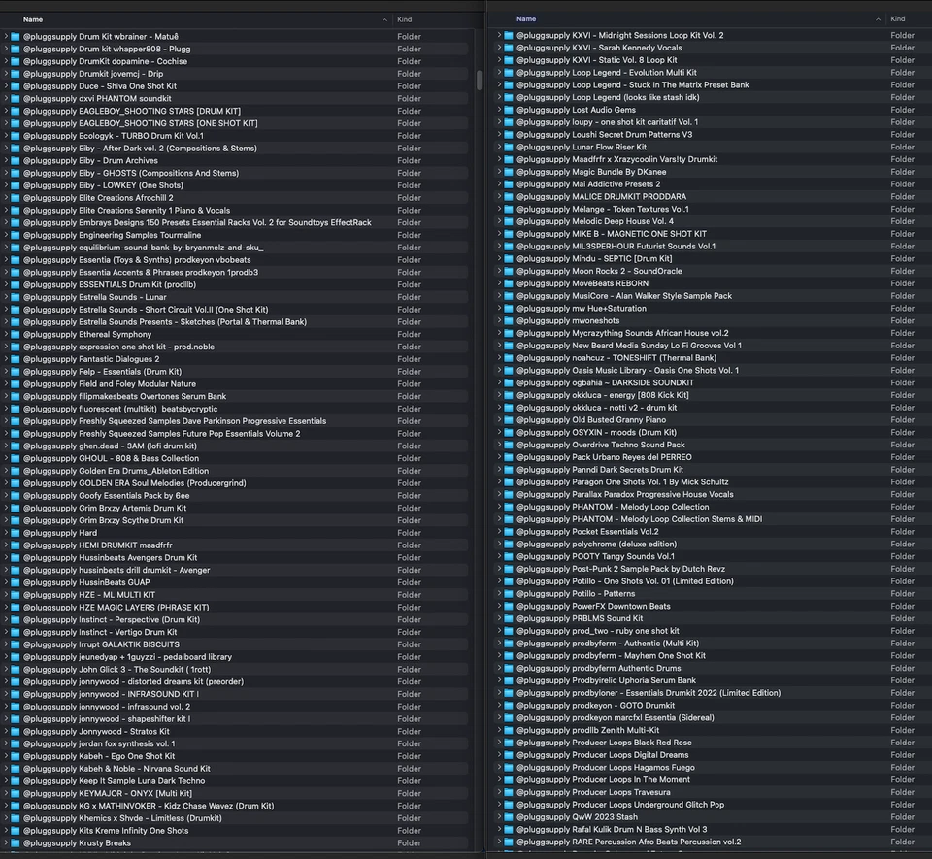Click the left pane vertical scrollbar thumb

coord(479,80)
